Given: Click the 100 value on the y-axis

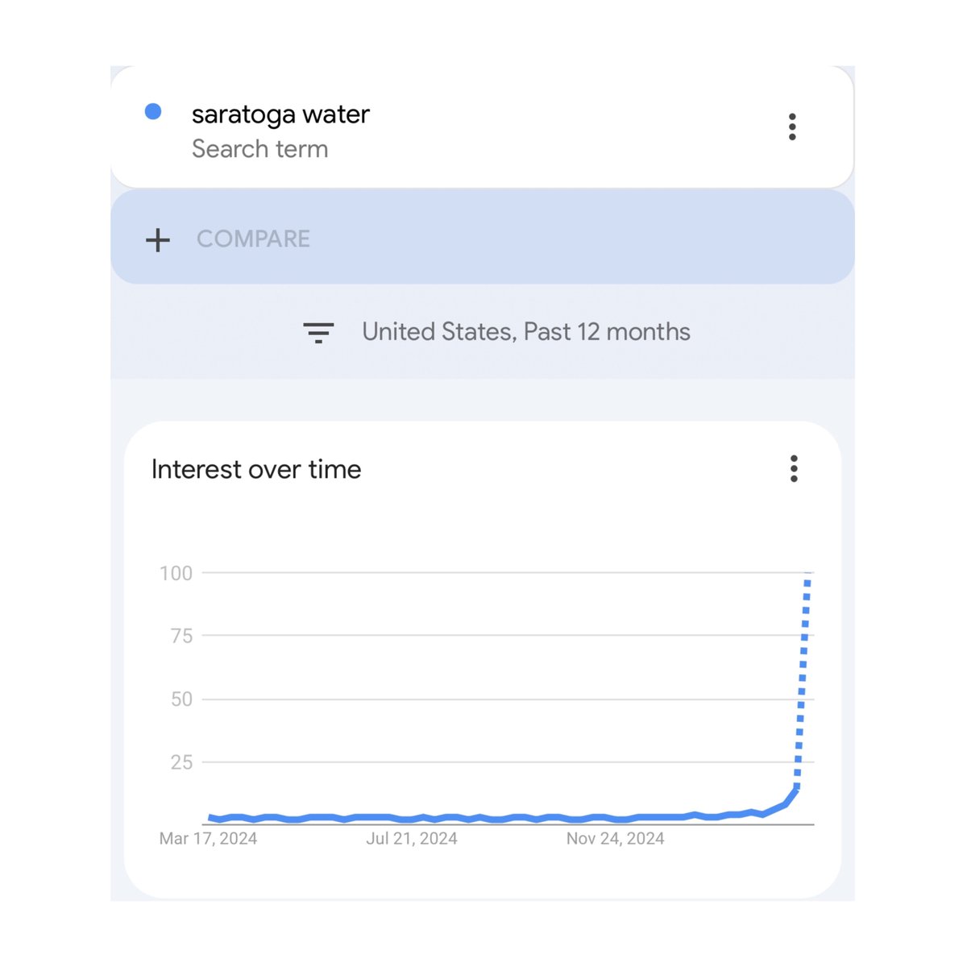Looking at the screenshot, I should click(176, 574).
